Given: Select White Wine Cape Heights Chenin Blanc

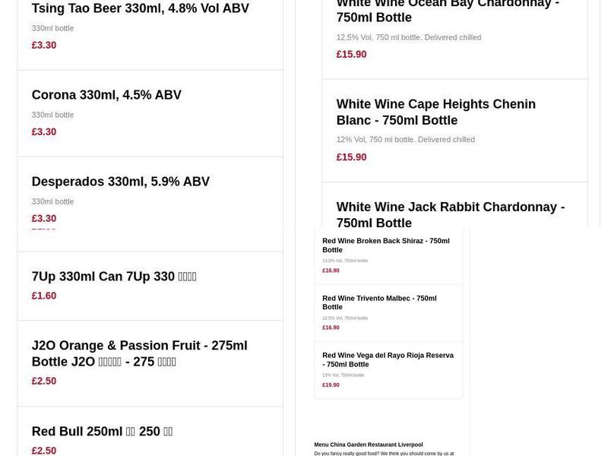Looking at the screenshot, I should 435,112.
